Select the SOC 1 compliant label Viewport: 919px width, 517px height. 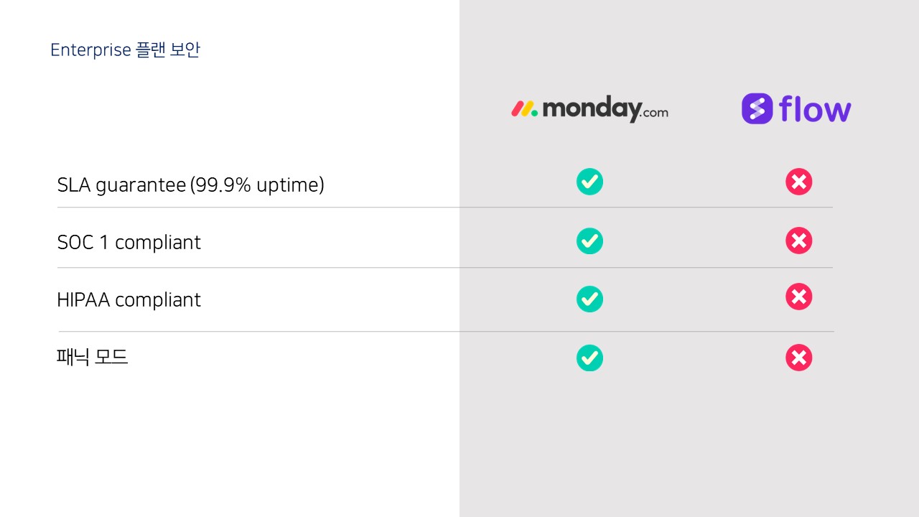coord(129,243)
